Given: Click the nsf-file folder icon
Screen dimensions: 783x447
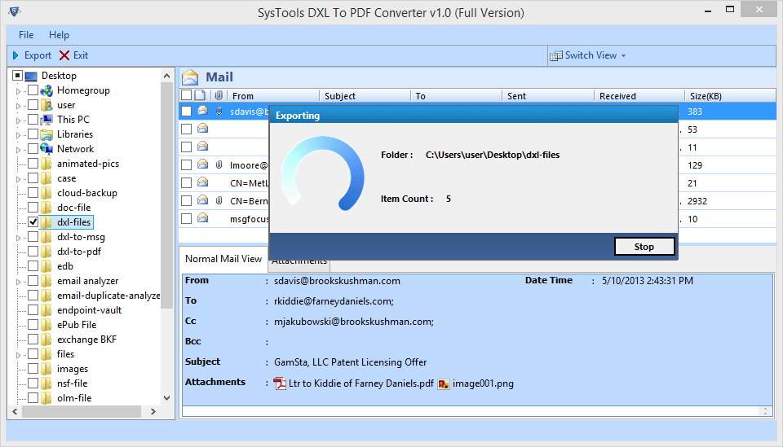Looking at the screenshot, I should click(x=46, y=383).
